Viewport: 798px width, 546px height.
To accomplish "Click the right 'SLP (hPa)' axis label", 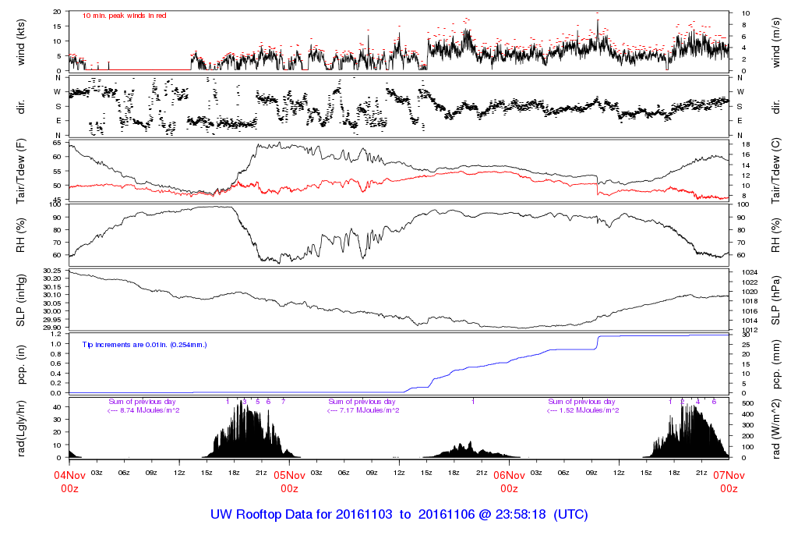I will pos(776,300).
